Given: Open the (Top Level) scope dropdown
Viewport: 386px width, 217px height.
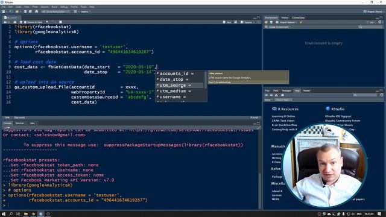Looking at the screenshot, I should 19,118.
